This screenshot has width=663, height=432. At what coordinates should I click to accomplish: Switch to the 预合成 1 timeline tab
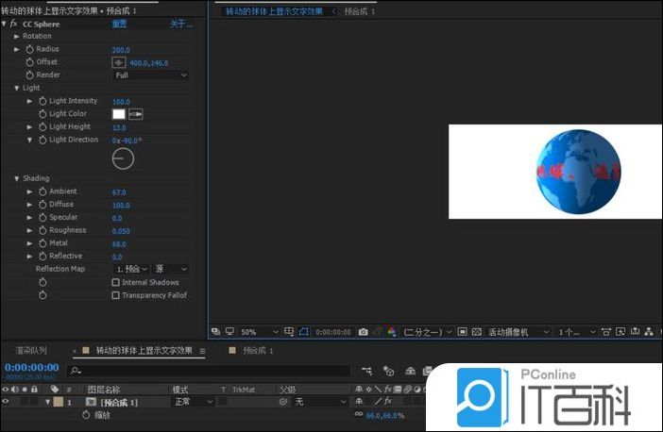click(x=257, y=350)
